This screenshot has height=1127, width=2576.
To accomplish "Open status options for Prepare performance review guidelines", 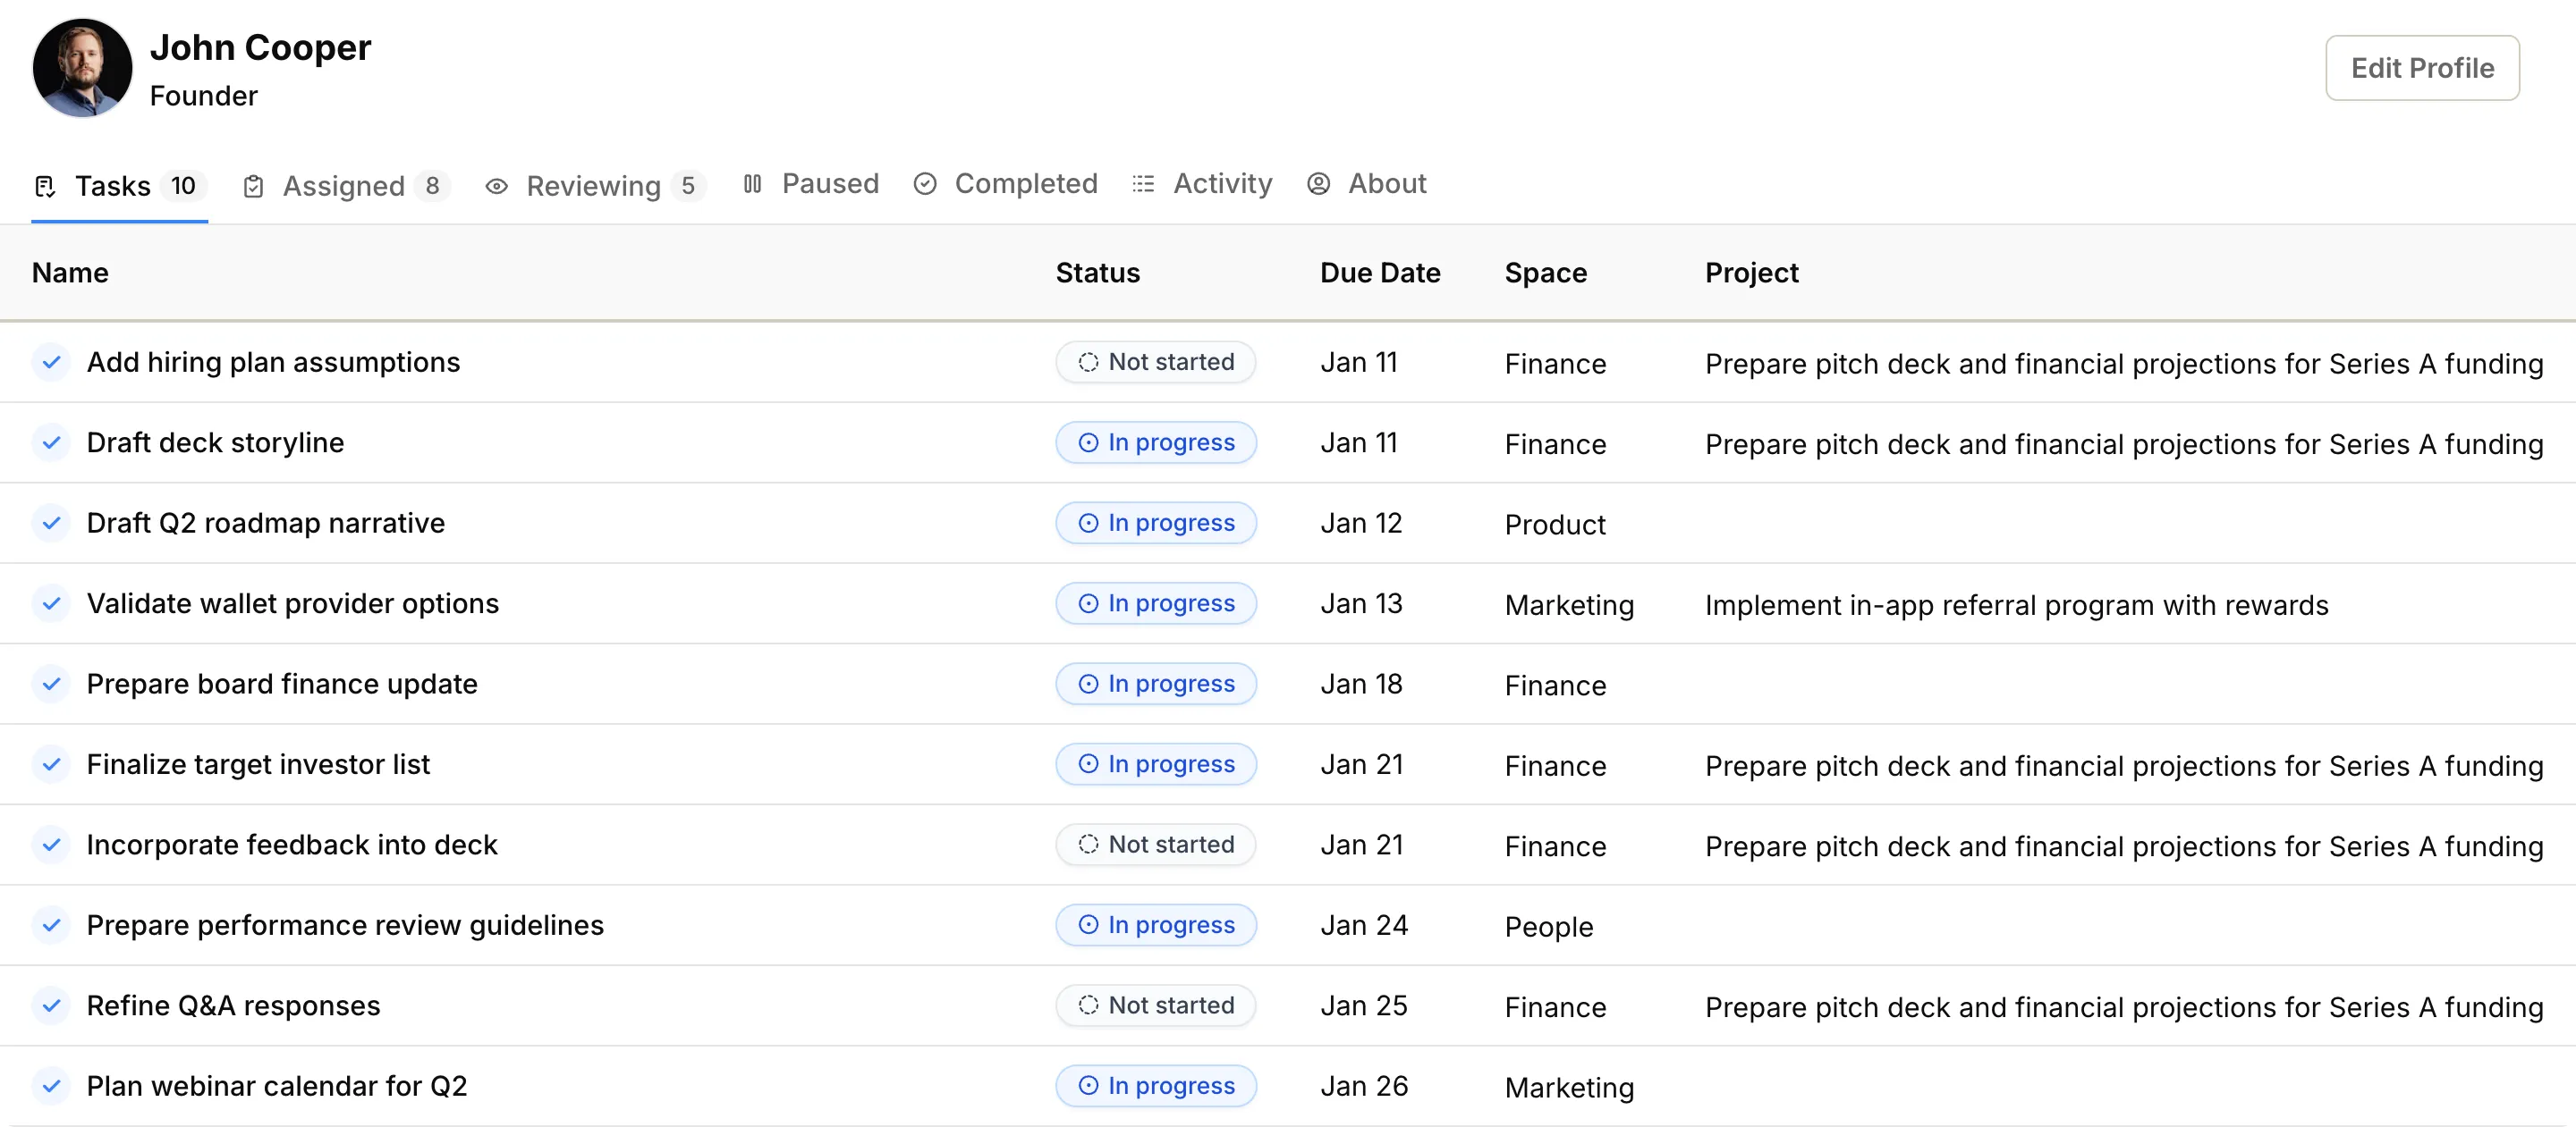I will [1156, 925].
